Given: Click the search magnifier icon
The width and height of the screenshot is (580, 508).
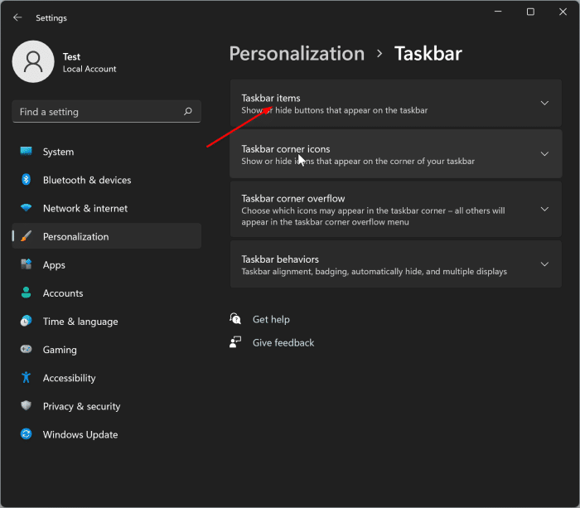Looking at the screenshot, I should pos(188,111).
